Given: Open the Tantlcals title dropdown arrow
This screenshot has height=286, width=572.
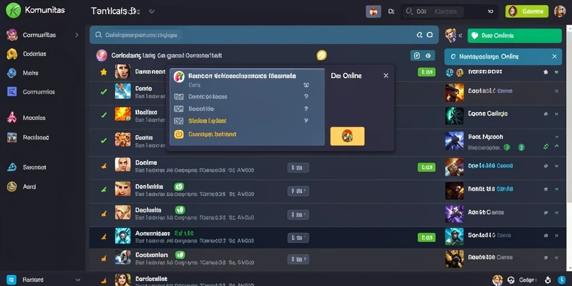Looking at the screenshot, I should pyautogui.click(x=152, y=11).
